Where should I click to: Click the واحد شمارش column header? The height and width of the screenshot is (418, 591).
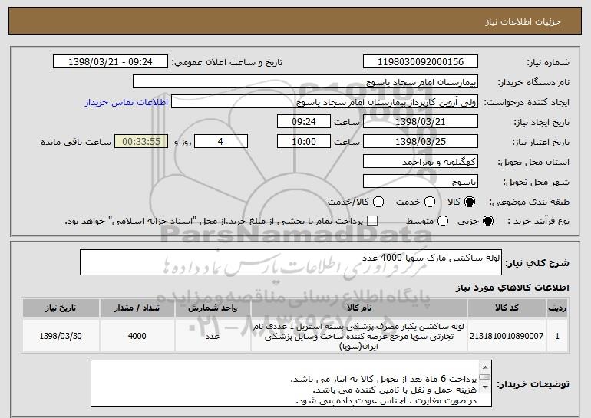click(213, 308)
